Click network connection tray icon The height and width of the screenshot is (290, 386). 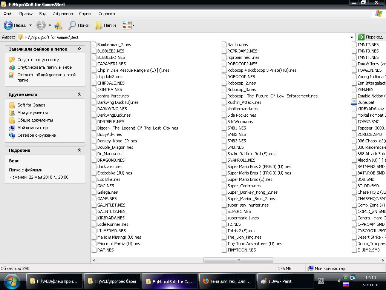click(x=352, y=278)
